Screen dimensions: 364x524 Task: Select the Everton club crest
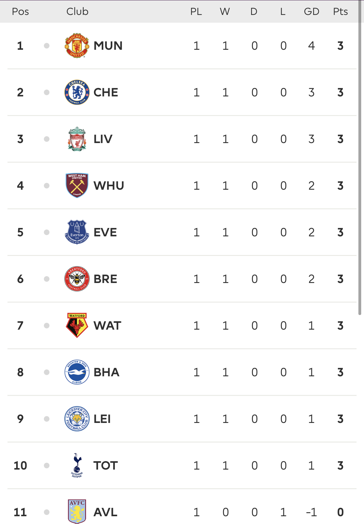tap(77, 232)
